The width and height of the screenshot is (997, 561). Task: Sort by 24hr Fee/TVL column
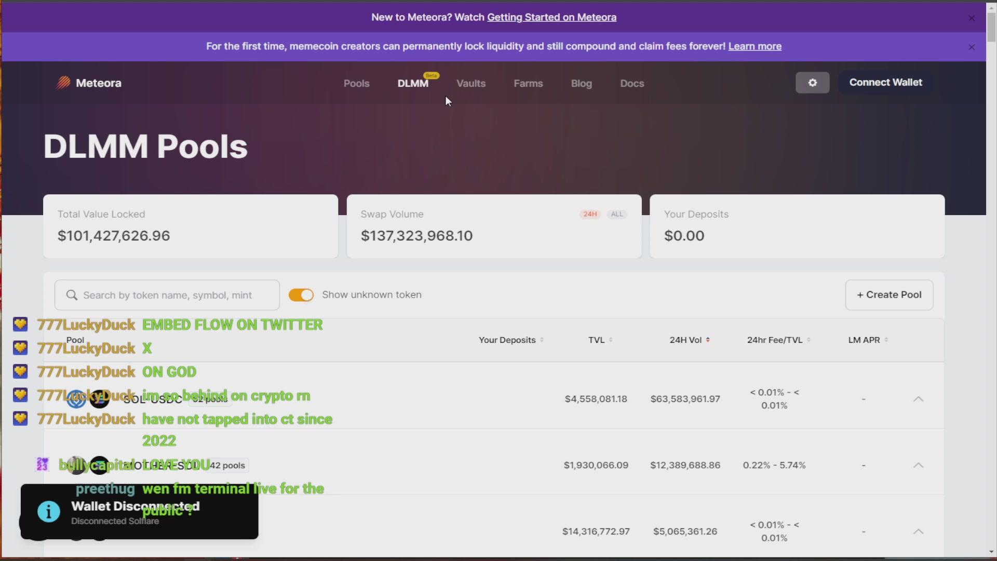[809, 340]
